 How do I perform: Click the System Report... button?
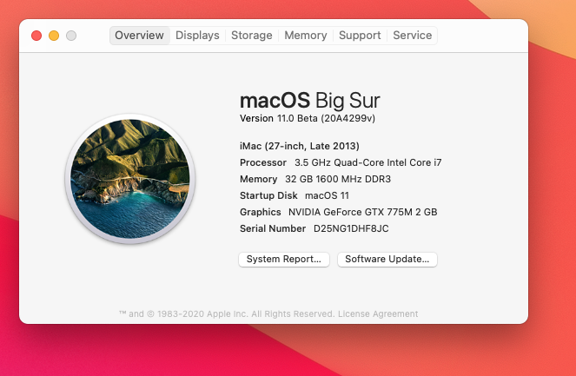tap(284, 260)
